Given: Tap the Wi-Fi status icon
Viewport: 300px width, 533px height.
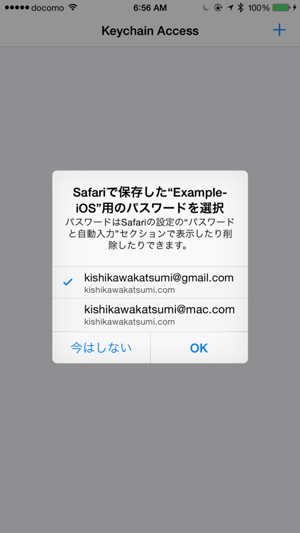Looking at the screenshot, I should (72, 7).
